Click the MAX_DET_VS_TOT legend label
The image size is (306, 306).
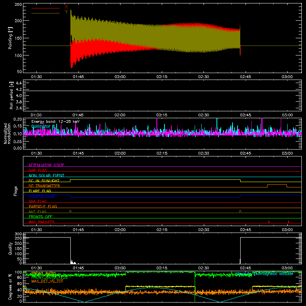[x=47, y=281]
